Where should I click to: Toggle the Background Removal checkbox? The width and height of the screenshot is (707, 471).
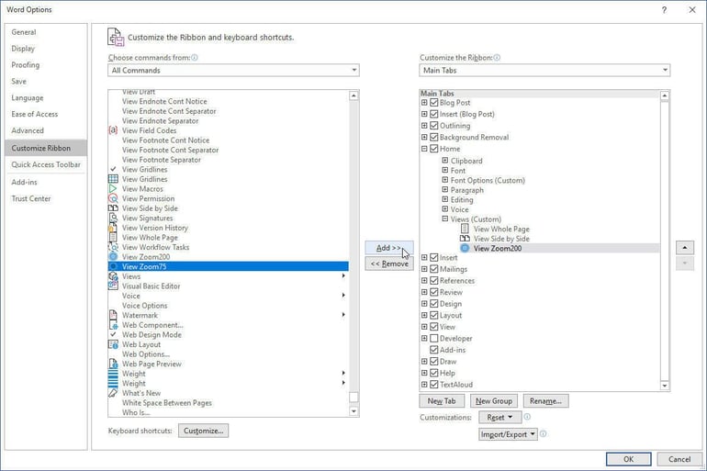pos(433,137)
